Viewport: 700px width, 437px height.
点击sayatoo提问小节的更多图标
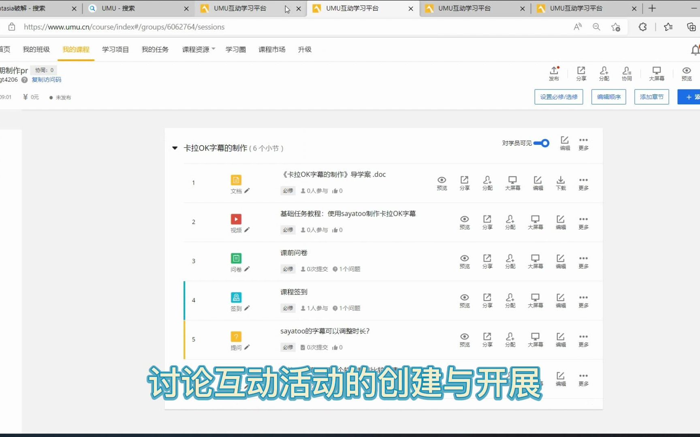coord(583,339)
